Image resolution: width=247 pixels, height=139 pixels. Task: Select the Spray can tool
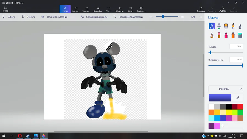(x=233, y=35)
